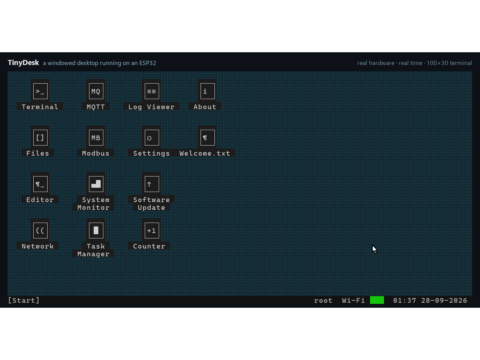Click the Files label text
The height and width of the screenshot is (360, 480).
(38, 153)
